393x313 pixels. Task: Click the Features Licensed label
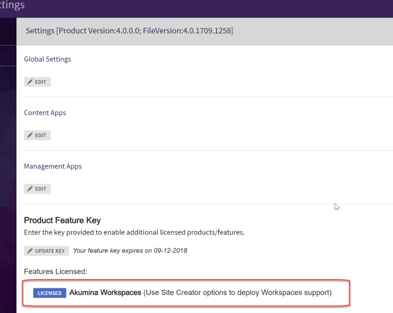pyautogui.click(x=56, y=271)
